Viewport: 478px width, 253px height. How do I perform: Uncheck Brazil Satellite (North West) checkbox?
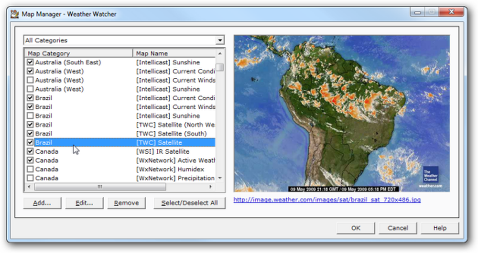pos(30,125)
